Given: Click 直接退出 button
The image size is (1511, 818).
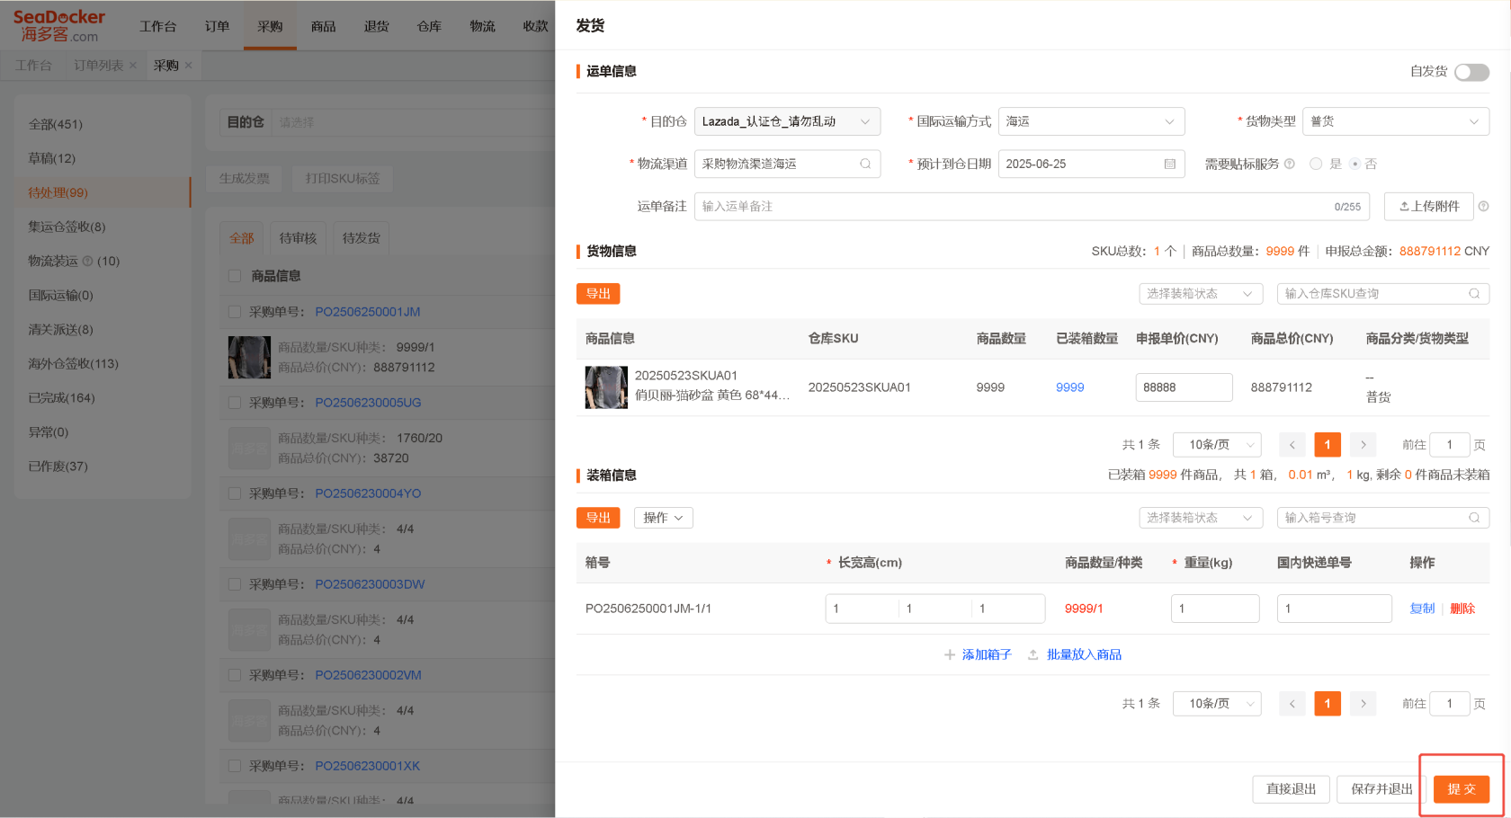Looking at the screenshot, I should pos(1292,789).
